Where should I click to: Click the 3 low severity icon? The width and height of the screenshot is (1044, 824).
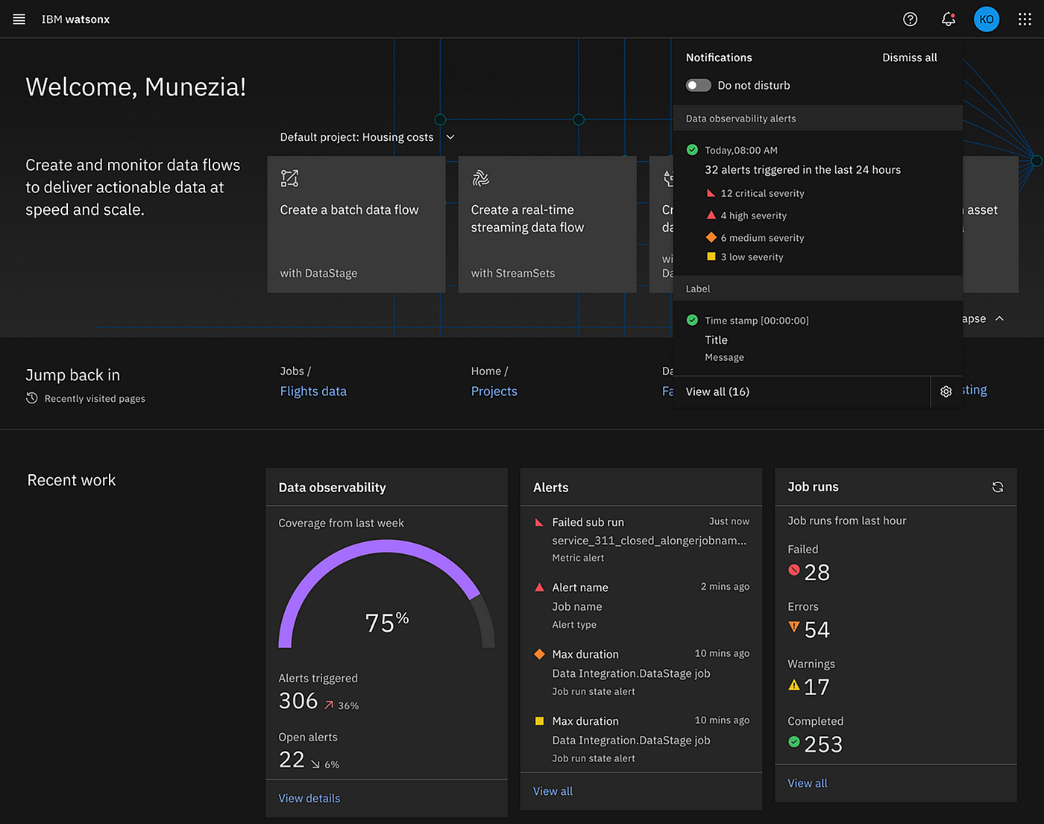[x=711, y=257]
